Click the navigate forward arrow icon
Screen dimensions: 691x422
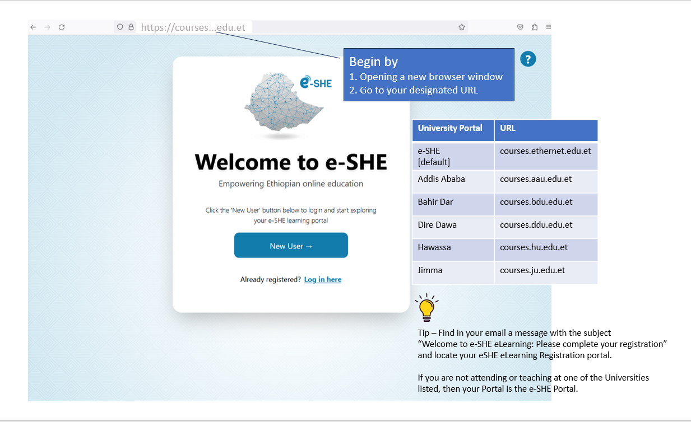[x=47, y=26]
